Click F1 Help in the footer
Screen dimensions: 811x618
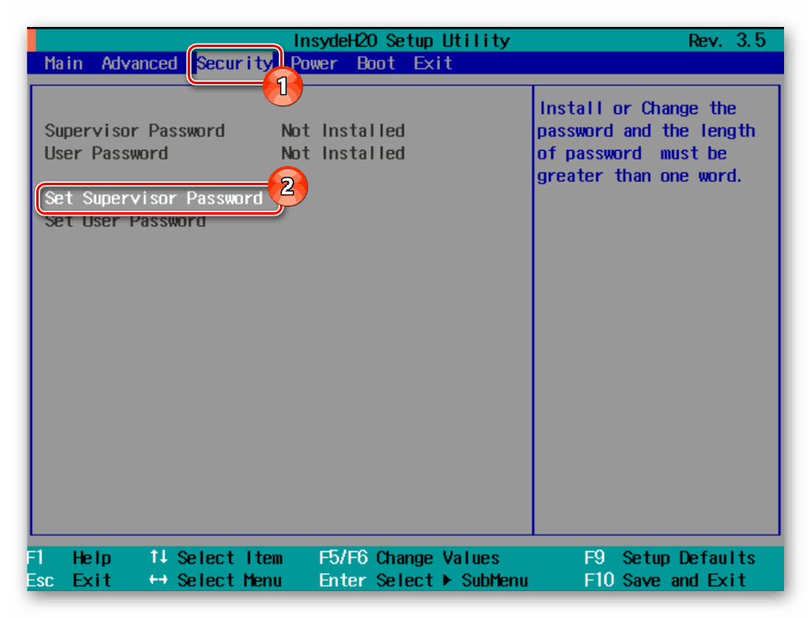(x=71, y=558)
